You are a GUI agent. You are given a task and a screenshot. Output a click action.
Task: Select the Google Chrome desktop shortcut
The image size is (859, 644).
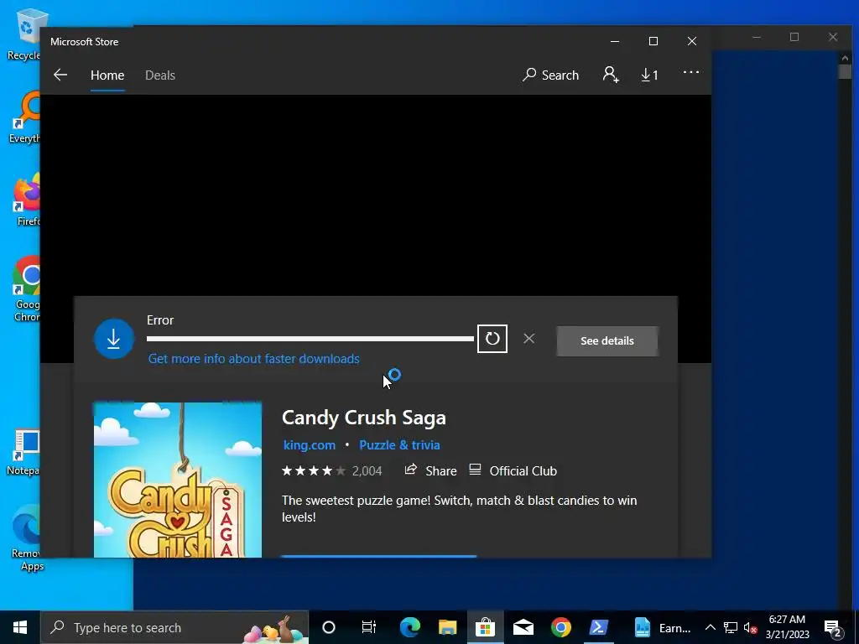coord(26,289)
